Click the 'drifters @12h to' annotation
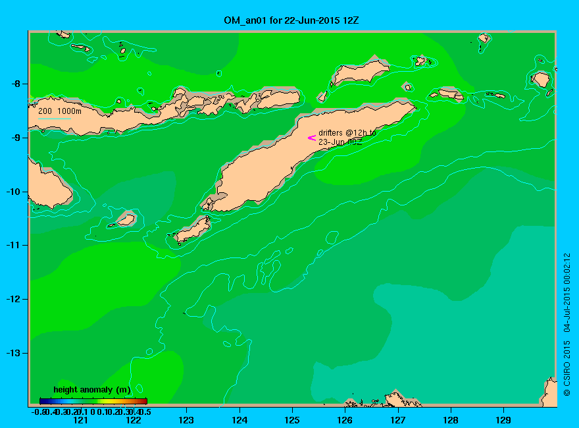Viewport: 579px width, 428px height. coord(347,133)
